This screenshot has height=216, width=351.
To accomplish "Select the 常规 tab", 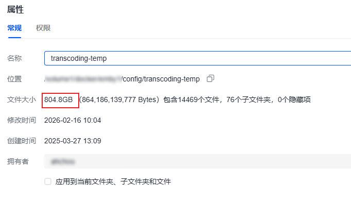I will click(14, 28).
